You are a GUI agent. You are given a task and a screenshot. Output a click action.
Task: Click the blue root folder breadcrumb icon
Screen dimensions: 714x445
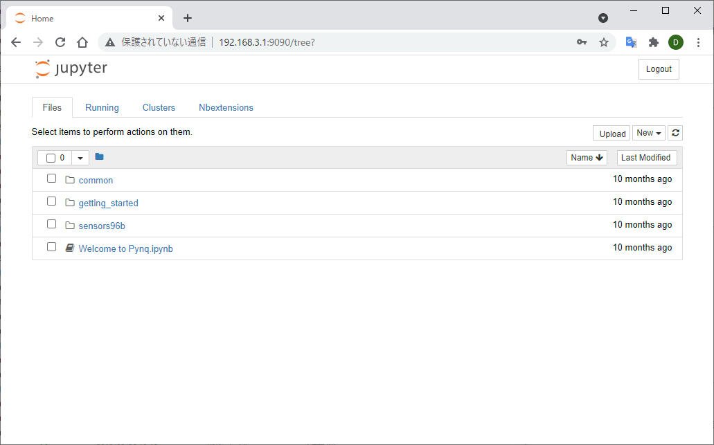[x=99, y=157]
